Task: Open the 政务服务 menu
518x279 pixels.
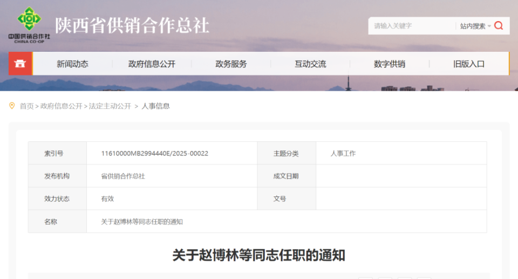Action: click(231, 64)
